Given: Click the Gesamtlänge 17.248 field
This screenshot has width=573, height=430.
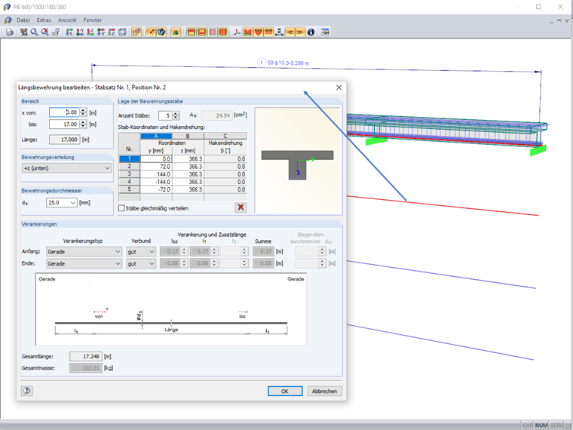Looking at the screenshot, I should (x=86, y=356).
